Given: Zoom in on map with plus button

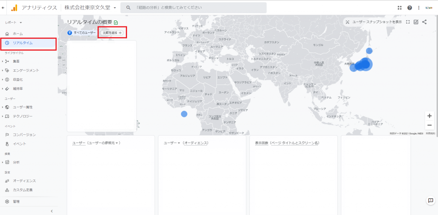Looking at the screenshot, I should (429, 116).
